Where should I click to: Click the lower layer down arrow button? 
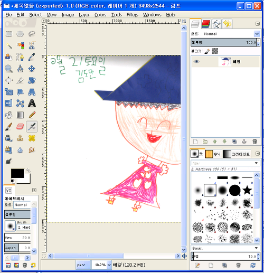pos(224,142)
